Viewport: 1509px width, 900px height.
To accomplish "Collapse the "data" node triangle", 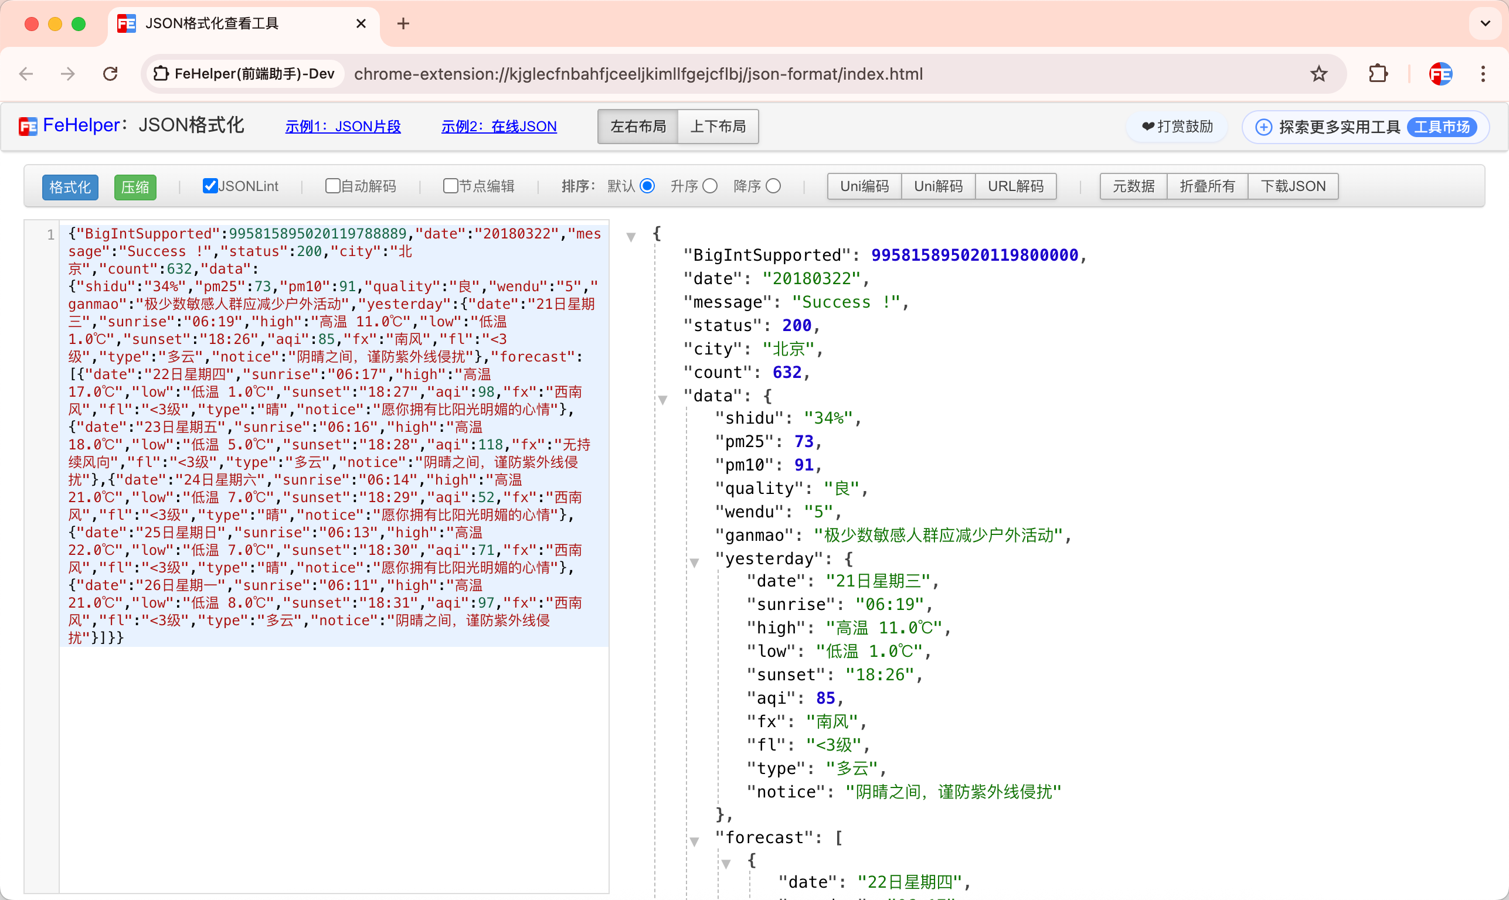I will [x=662, y=400].
